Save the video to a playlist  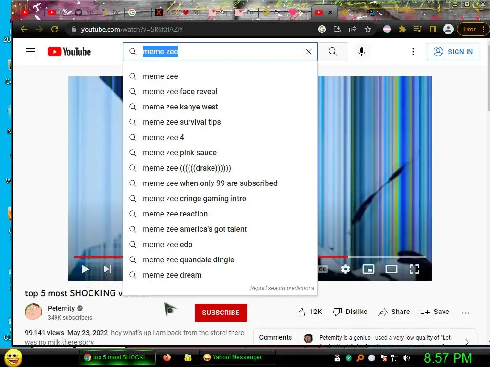click(434, 312)
